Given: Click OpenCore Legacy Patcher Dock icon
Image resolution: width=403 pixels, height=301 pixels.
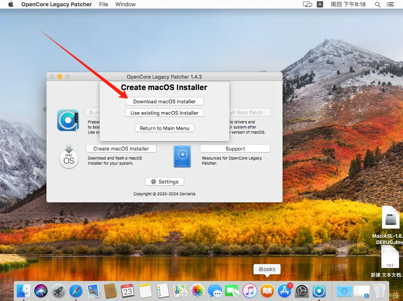Looking at the screenshot, I should pos(319,291).
